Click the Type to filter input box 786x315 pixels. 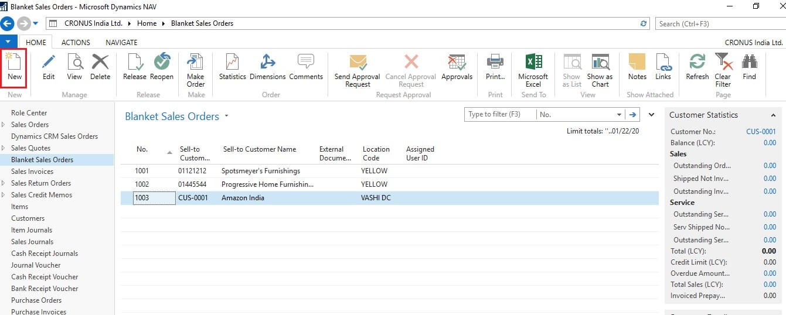point(500,115)
